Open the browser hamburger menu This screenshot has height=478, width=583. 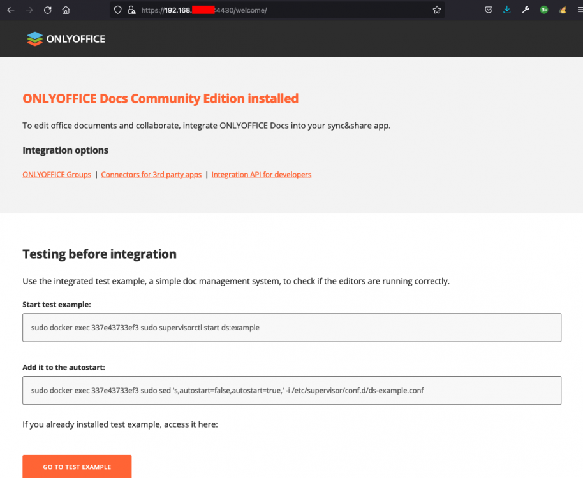click(580, 10)
